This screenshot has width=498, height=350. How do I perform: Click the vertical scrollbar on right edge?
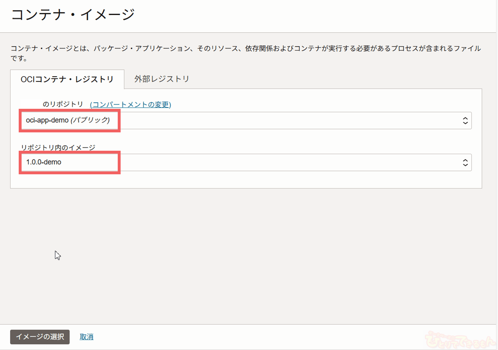click(x=497, y=172)
